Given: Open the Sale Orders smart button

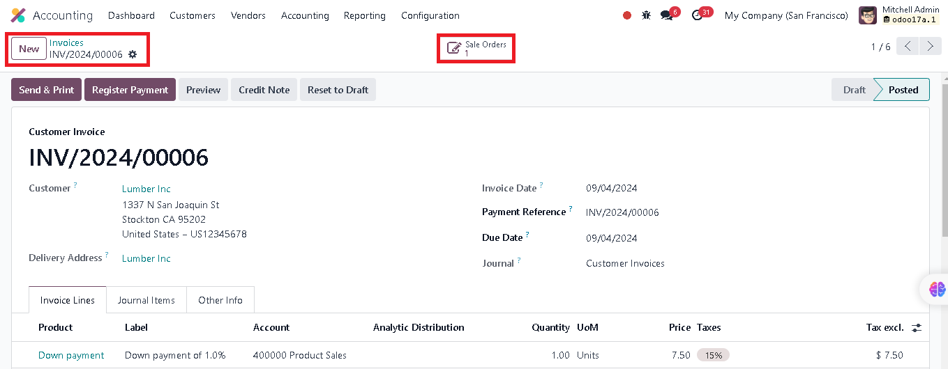Looking at the screenshot, I should pyautogui.click(x=476, y=48).
